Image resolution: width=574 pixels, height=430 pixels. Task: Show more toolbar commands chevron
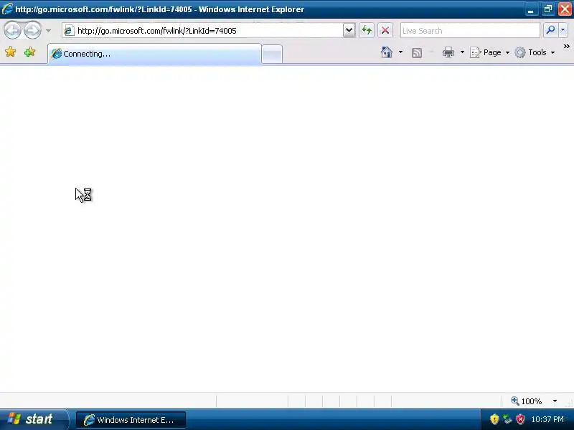566,47
